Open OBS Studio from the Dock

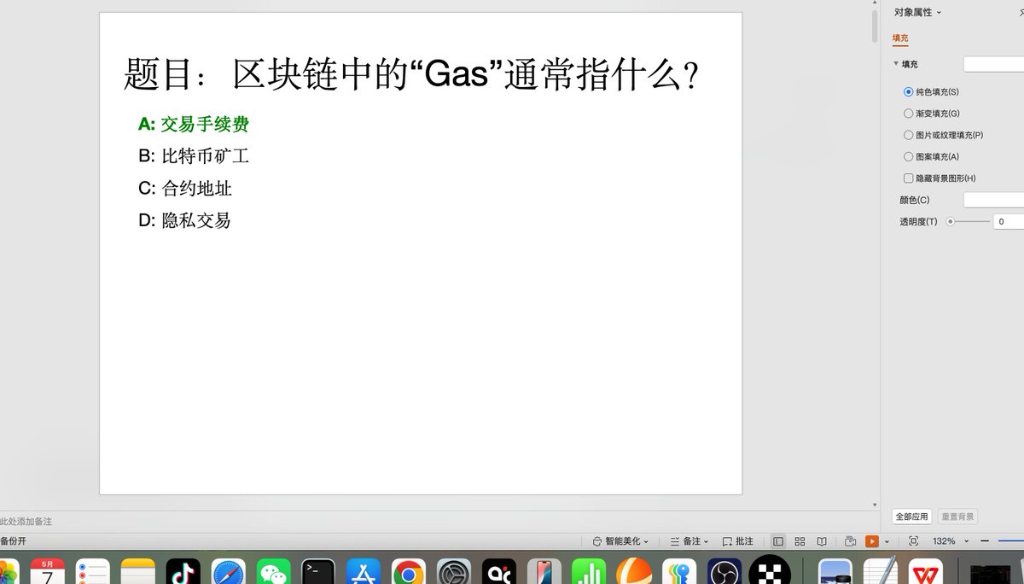coord(724,572)
